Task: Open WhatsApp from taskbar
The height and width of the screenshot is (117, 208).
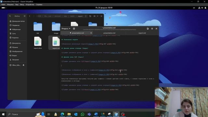Action: click(83, 114)
